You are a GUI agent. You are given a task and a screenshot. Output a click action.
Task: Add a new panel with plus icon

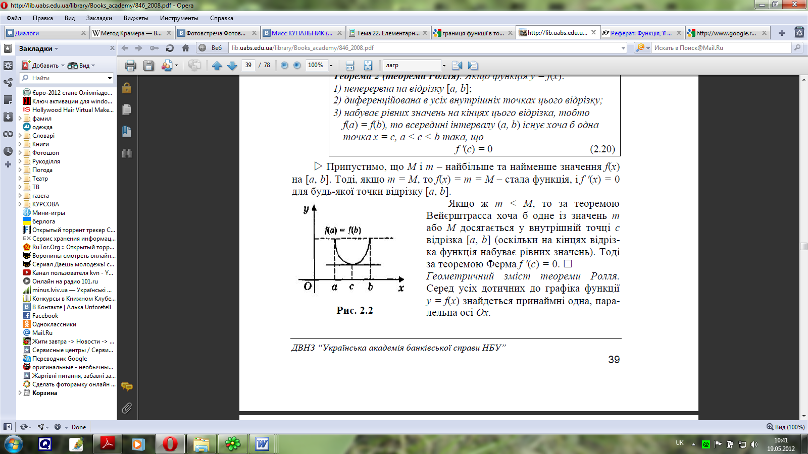click(8, 164)
